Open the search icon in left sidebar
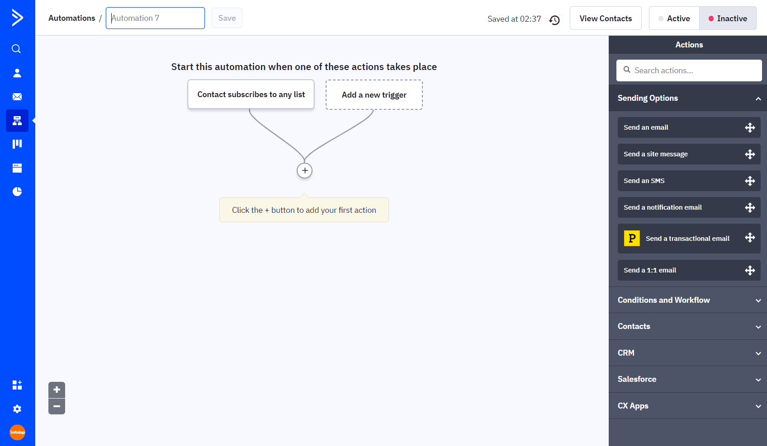Viewport: 767px width, 446px height. [17, 49]
